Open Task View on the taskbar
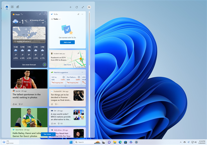This screenshot has height=145, width=207. 104,142
